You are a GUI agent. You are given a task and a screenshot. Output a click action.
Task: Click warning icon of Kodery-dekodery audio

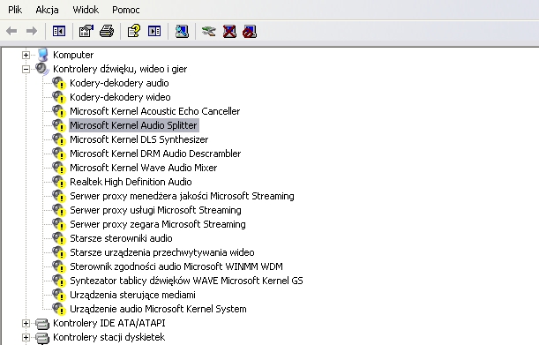point(59,83)
